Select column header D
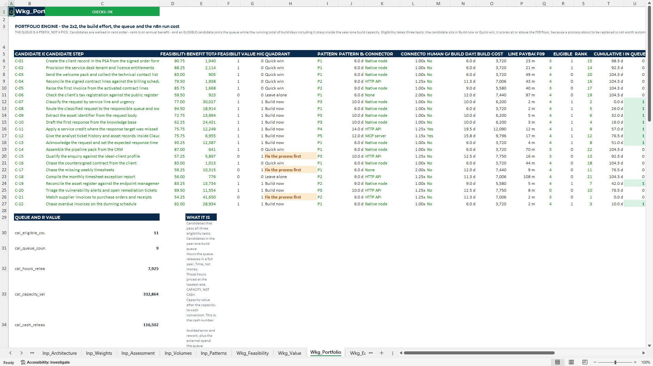 [173, 3]
